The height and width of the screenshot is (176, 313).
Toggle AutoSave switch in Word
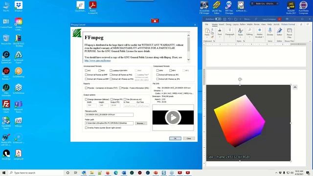click(218, 19)
